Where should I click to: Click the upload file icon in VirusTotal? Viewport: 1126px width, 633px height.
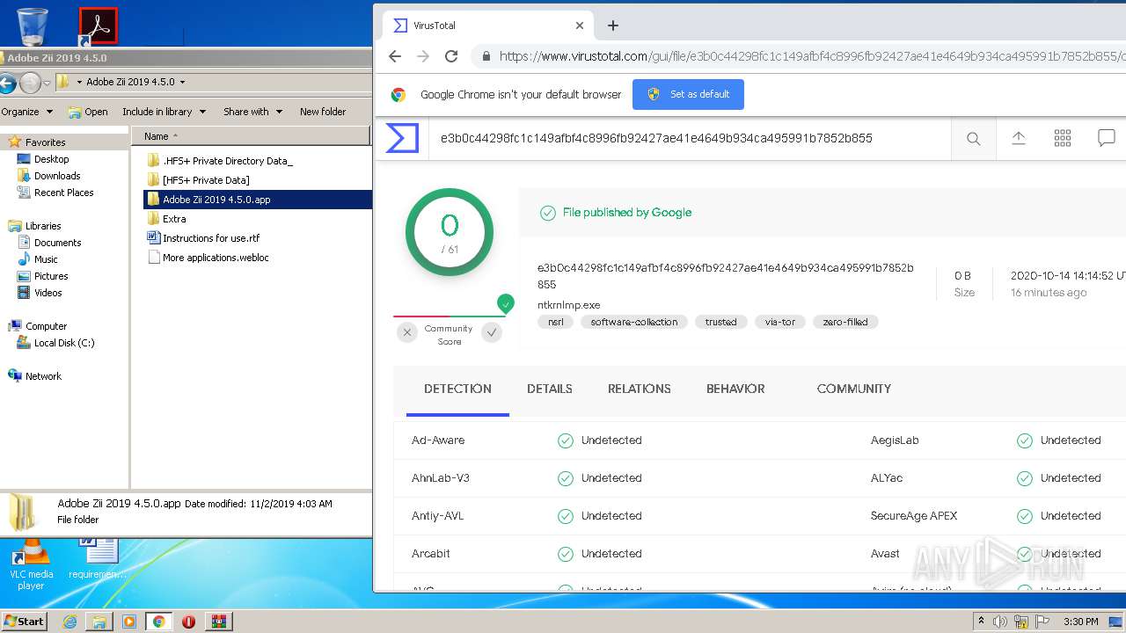coord(1018,138)
